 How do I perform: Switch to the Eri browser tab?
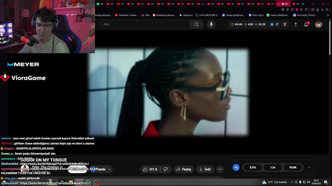pyautogui.click(x=220, y=4)
